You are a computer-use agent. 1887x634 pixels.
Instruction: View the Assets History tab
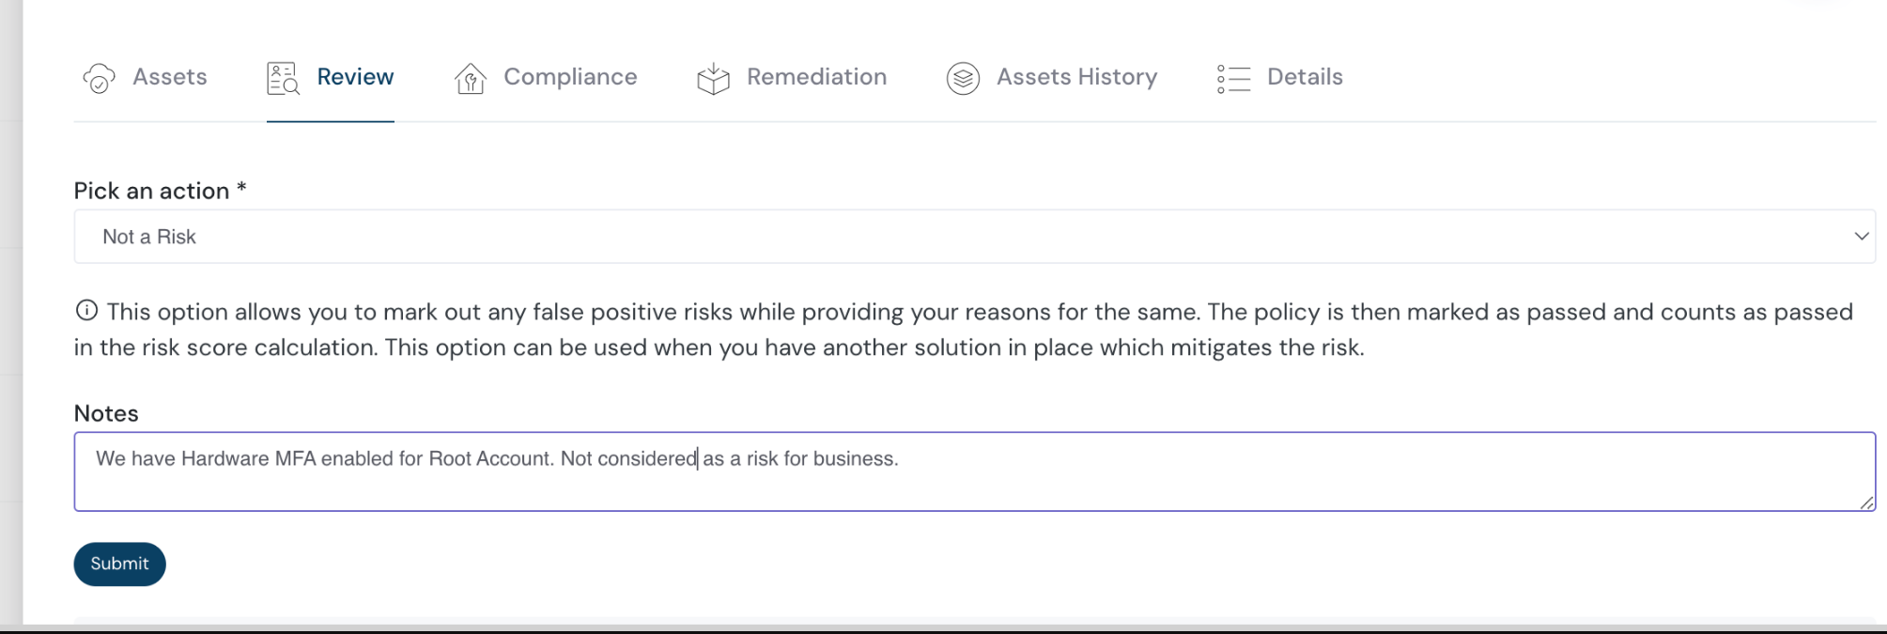[1076, 77]
